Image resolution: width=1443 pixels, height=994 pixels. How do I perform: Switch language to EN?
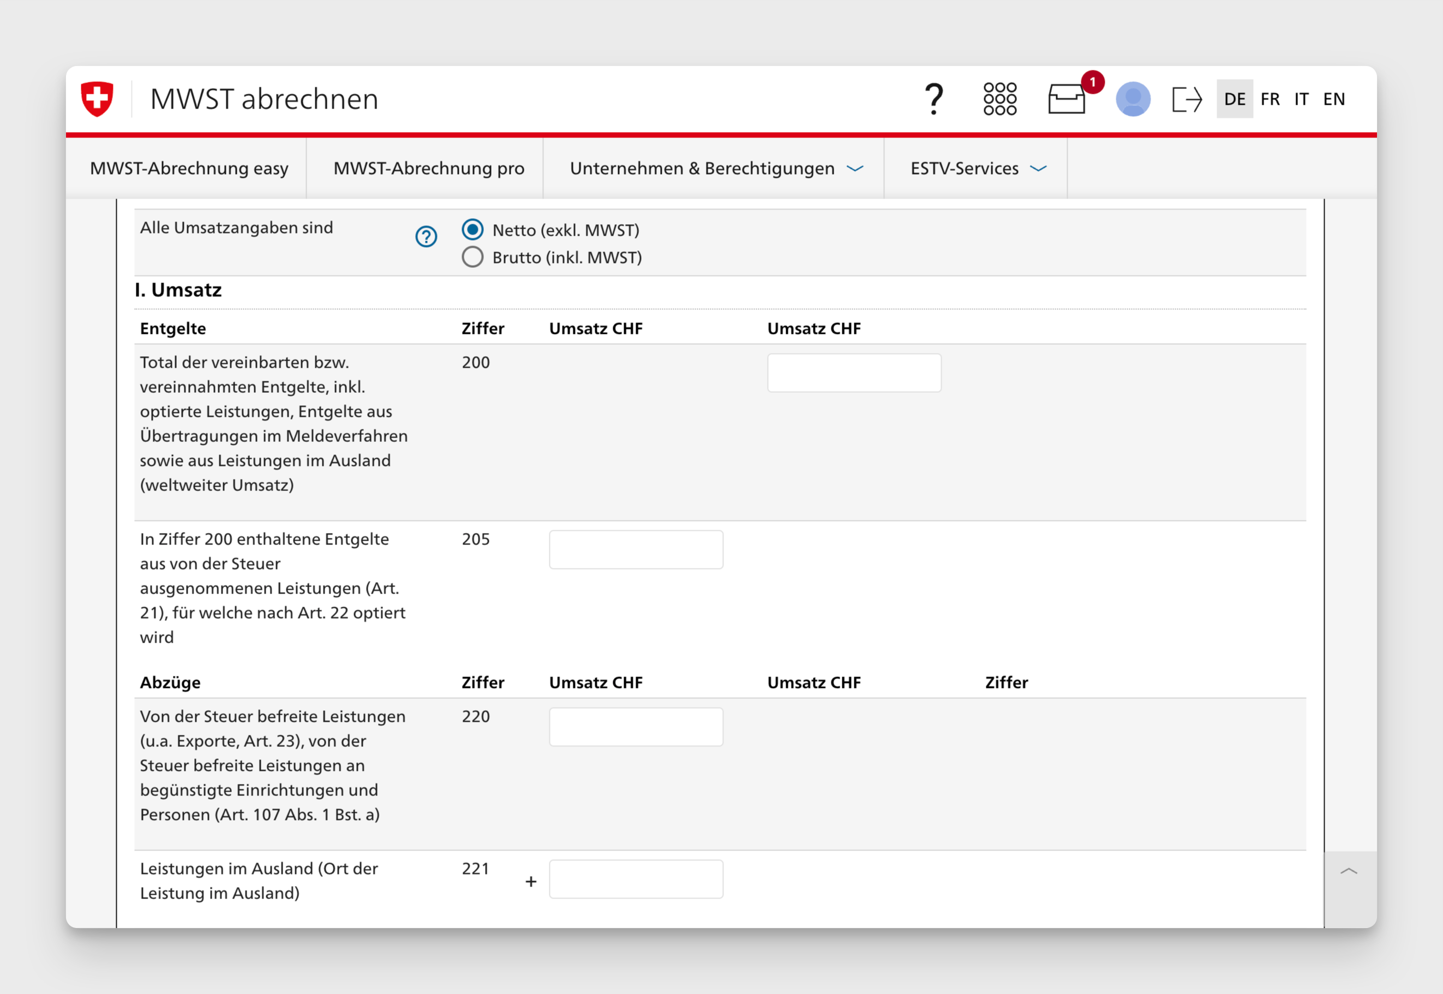click(x=1334, y=99)
